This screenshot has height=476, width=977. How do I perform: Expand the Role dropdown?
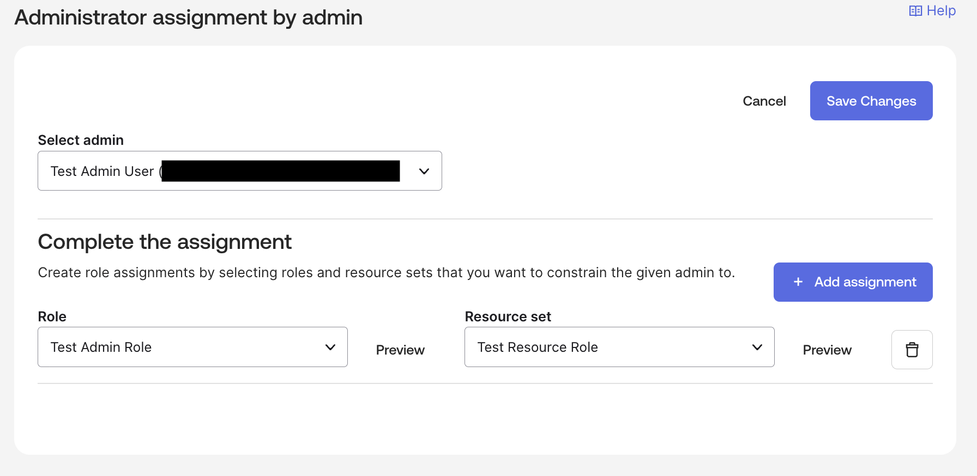(192, 347)
